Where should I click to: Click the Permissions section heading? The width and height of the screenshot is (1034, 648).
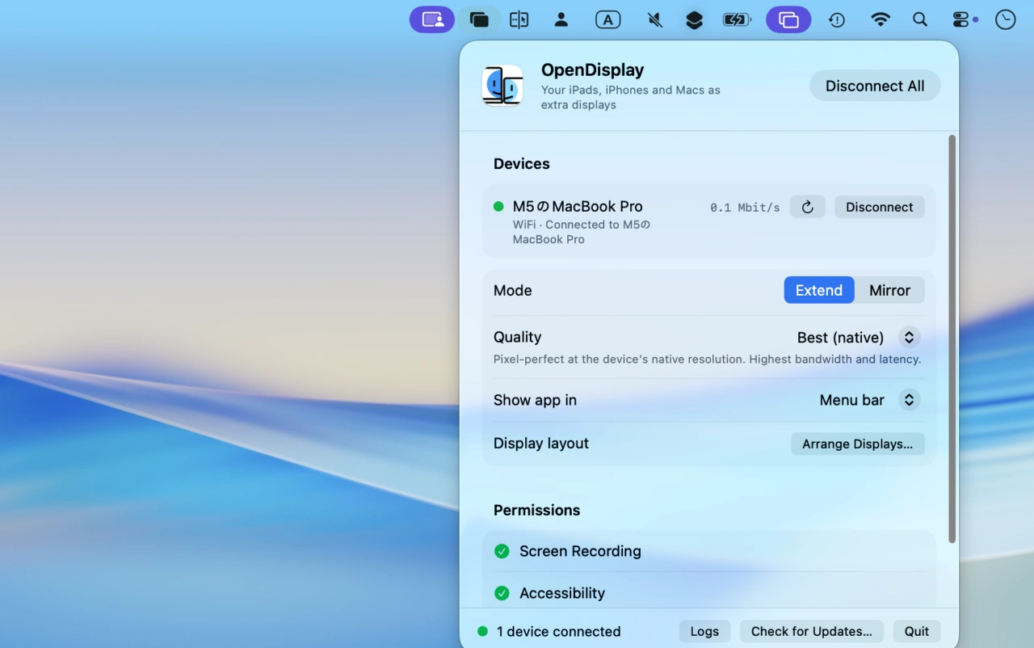536,510
